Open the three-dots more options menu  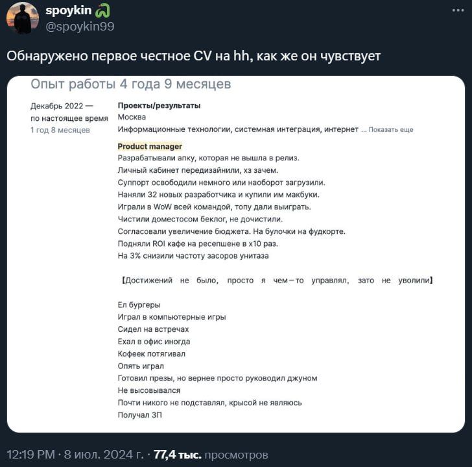[458, 10]
